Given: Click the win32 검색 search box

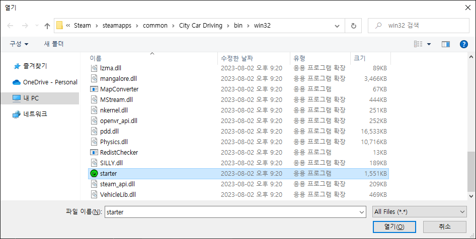Looking at the screenshot, I should click(419, 26).
